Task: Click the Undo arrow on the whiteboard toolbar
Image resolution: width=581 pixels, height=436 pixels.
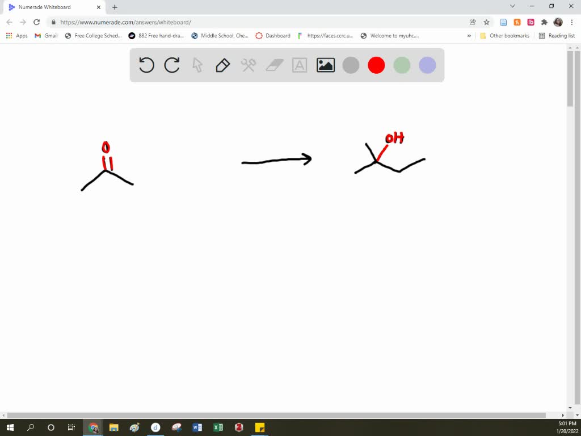Action: pos(146,65)
